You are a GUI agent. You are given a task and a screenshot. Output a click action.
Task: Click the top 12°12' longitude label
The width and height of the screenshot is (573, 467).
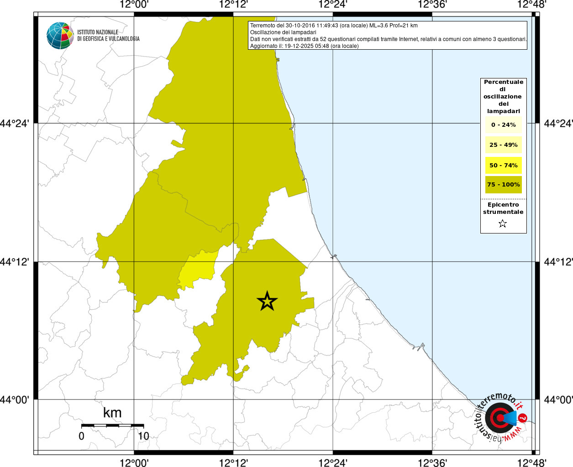234,5
